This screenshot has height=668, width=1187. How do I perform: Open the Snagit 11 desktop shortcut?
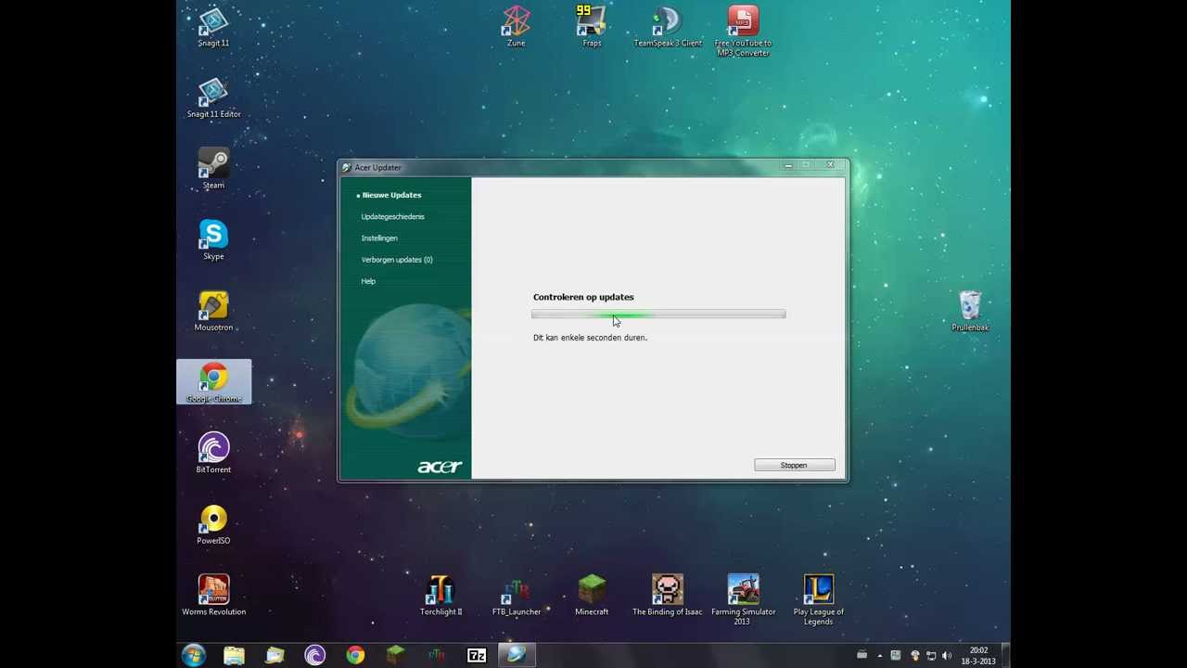(x=213, y=28)
